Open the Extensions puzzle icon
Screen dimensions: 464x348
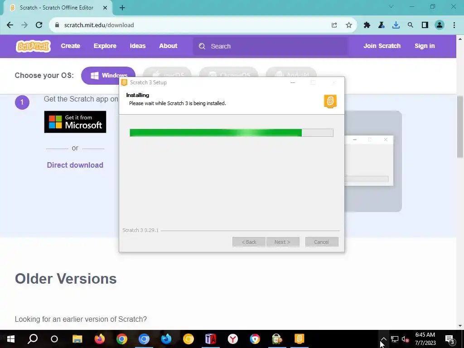367,25
